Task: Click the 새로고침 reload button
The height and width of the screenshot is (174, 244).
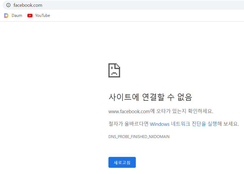Action: click(122, 162)
